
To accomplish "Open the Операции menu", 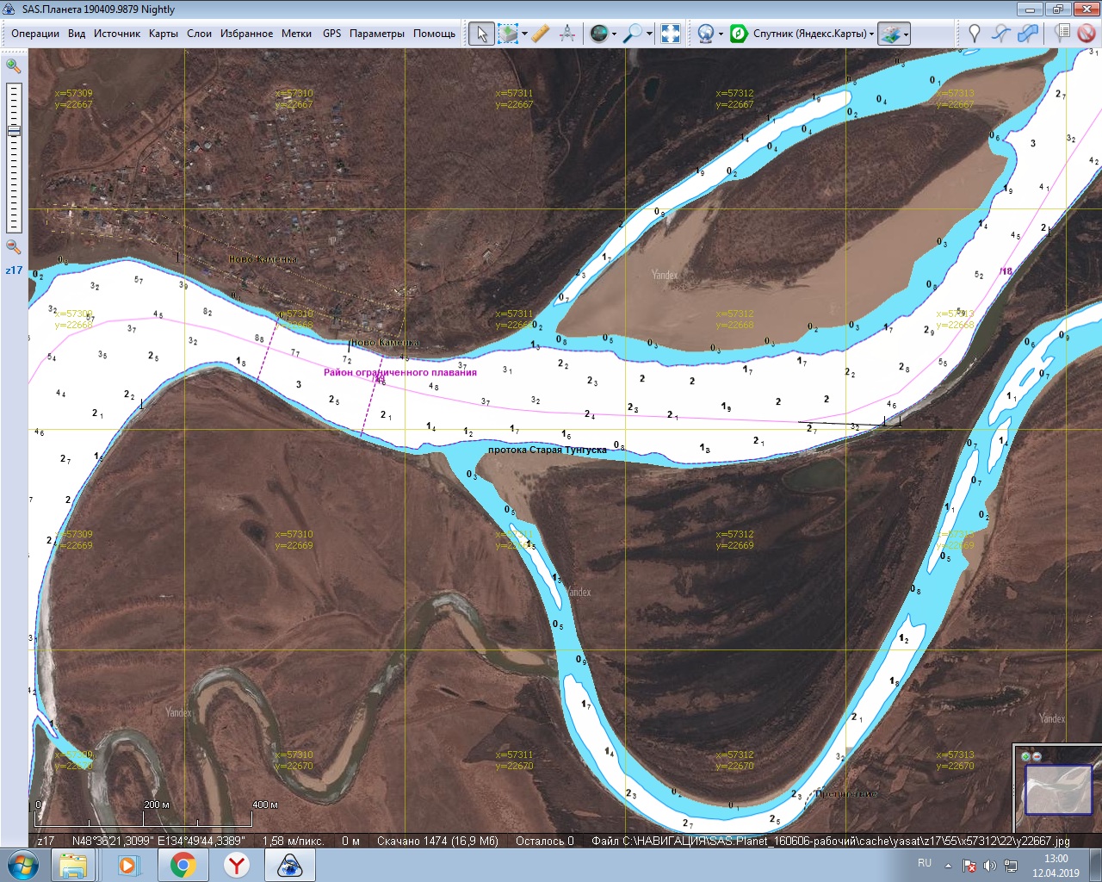I will (35, 34).
